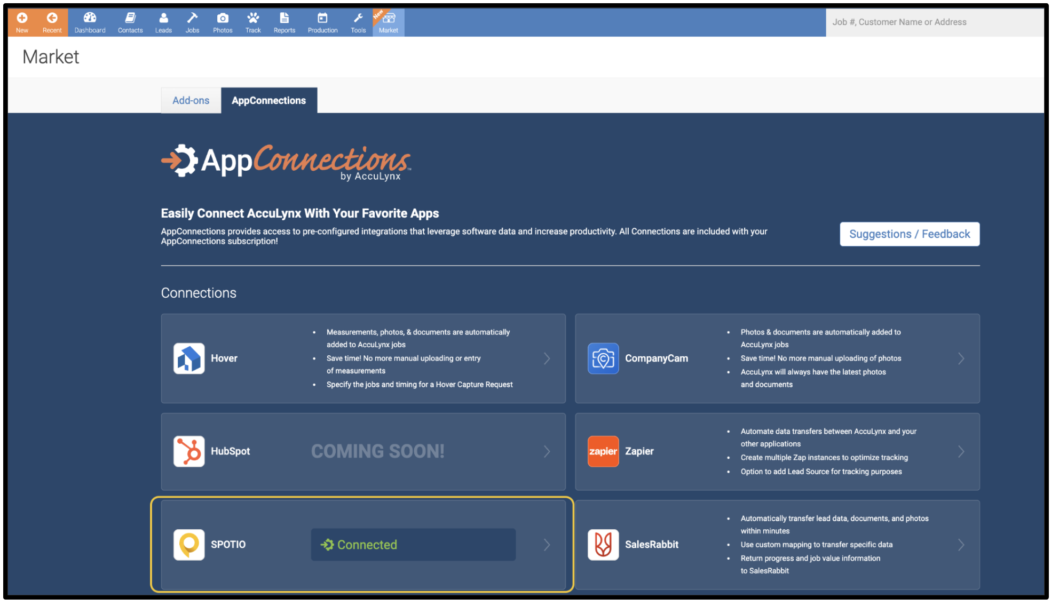Click the HubSpot connection name
The height and width of the screenshot is (606, 1059).
pos(231,452)
